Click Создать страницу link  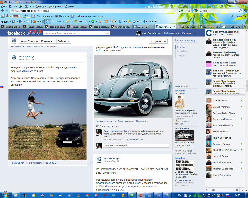click(x=186, y=40)
